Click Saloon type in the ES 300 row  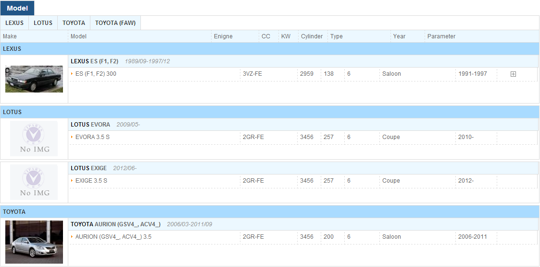tap(391, 74)
